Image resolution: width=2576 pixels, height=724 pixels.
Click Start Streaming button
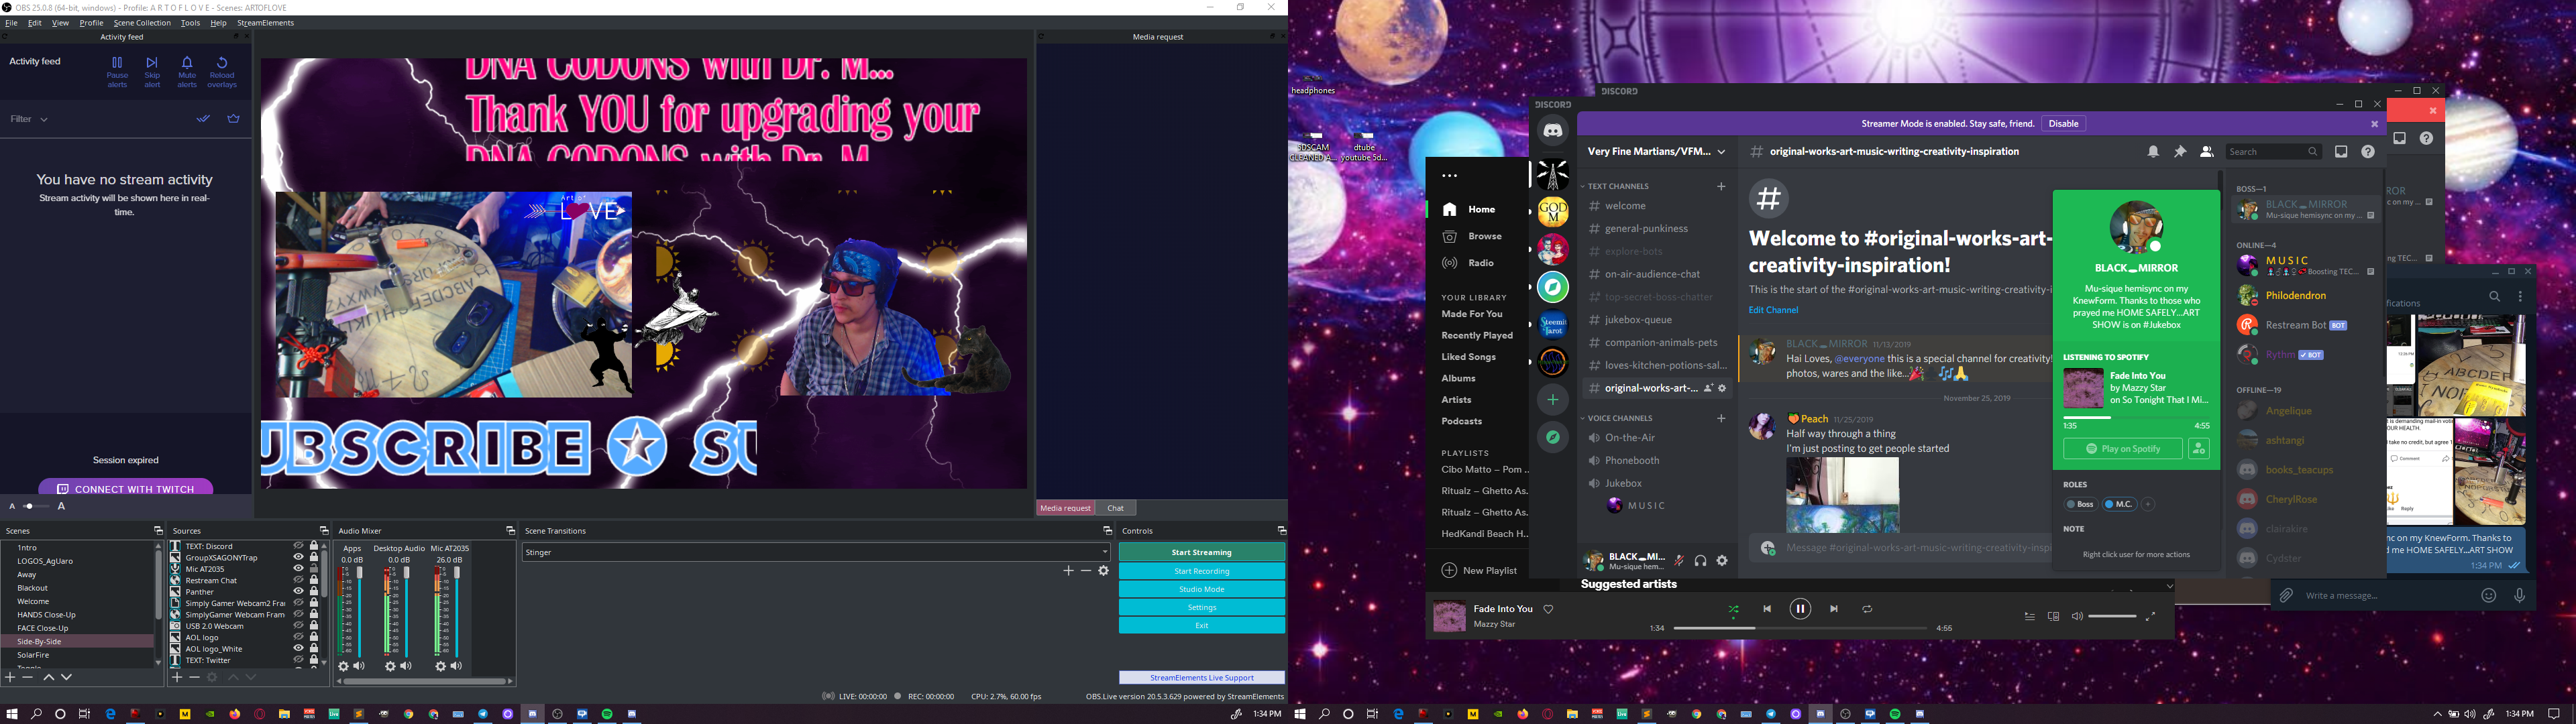click(1202, 552)
